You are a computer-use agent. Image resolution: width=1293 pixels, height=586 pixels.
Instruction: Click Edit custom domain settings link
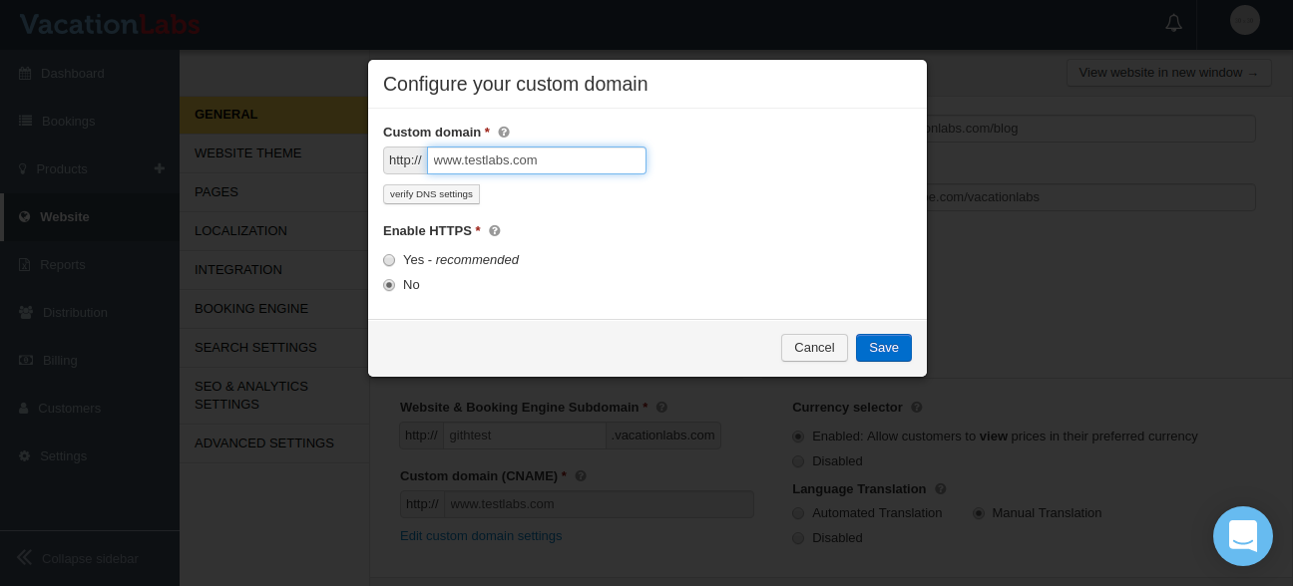481,536
